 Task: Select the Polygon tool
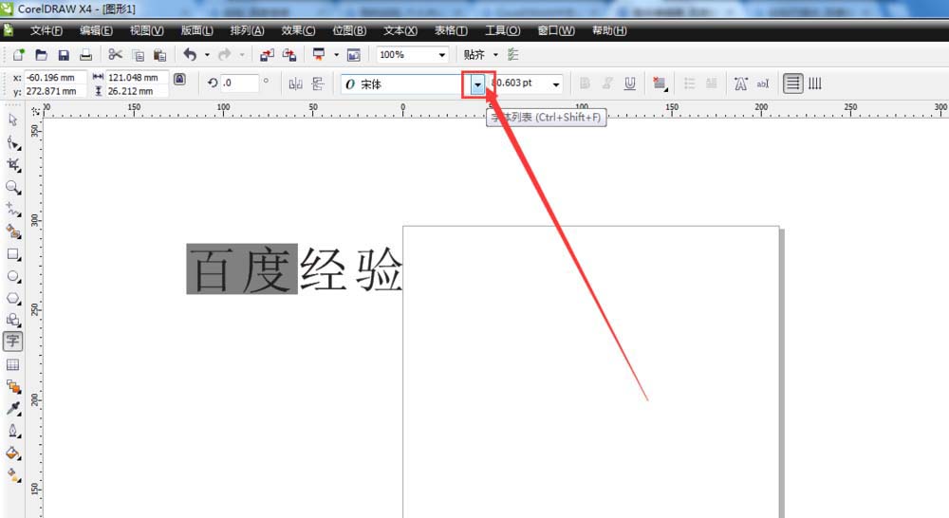pyautogui.click(x=12, y=298)
